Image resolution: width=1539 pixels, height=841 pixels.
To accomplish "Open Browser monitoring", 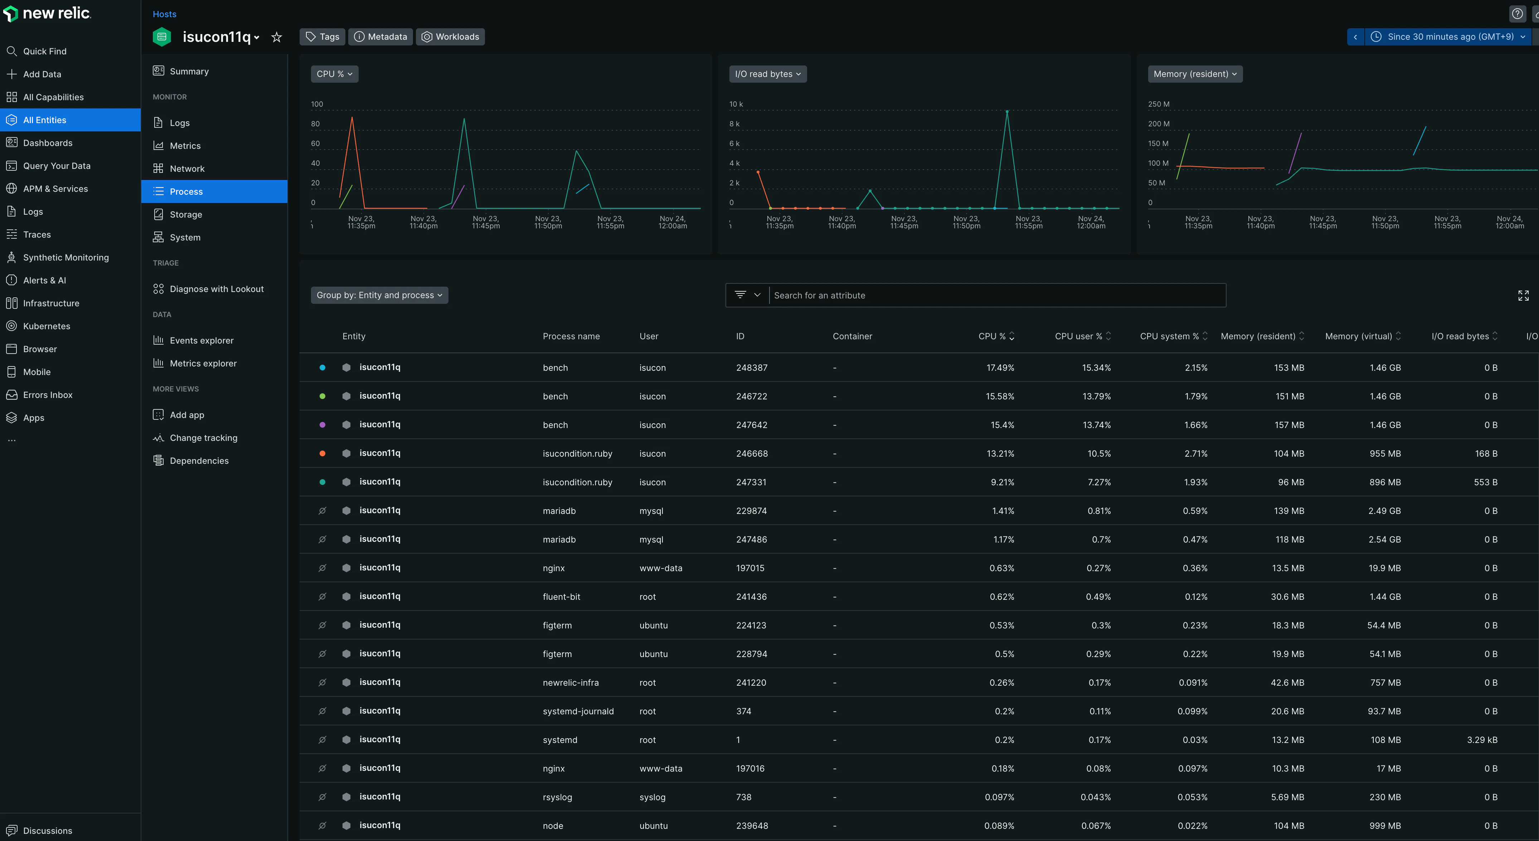I will coord(40,349).
